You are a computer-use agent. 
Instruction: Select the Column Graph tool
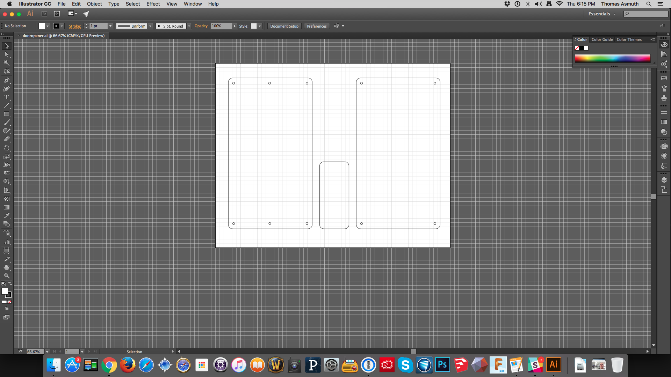pyautogui.click(x=7, y=242)
